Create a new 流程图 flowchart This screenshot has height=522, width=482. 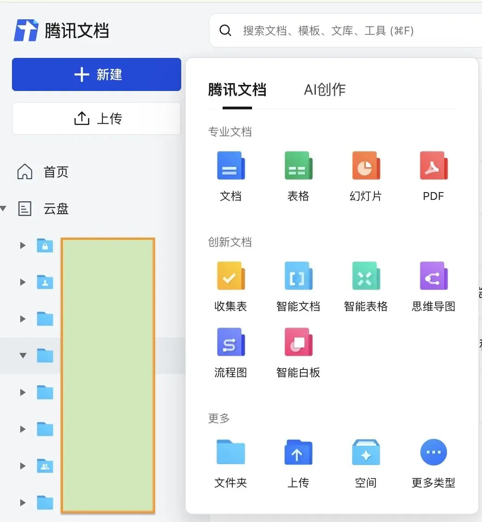click(x=231, y=353)
